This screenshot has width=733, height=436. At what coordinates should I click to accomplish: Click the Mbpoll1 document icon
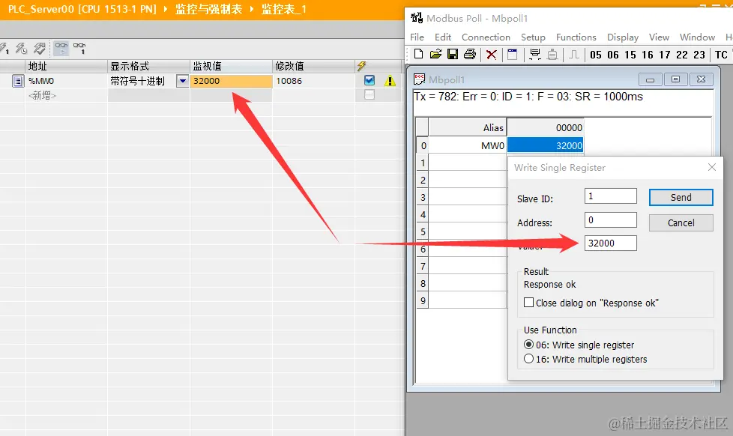419,79
